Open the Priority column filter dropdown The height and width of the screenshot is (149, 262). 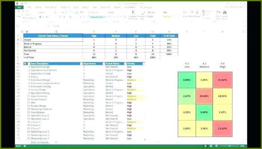click(144, 64)
